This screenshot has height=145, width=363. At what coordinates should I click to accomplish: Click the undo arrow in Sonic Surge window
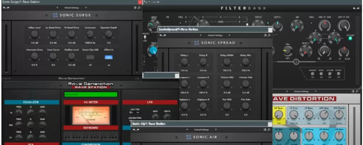(x=4, y=8)
